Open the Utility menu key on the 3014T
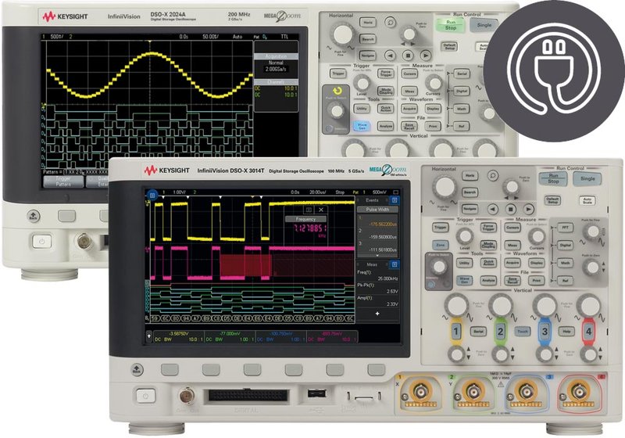The image size is (625, 438). pos(464,263)
